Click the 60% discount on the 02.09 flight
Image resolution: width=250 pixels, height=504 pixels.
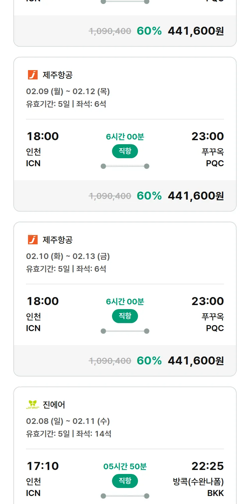click(149, 196)
